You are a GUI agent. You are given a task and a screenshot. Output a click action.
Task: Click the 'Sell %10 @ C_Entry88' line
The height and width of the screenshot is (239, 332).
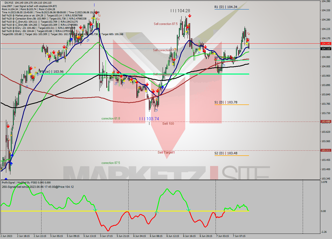[x=40, y=25]
